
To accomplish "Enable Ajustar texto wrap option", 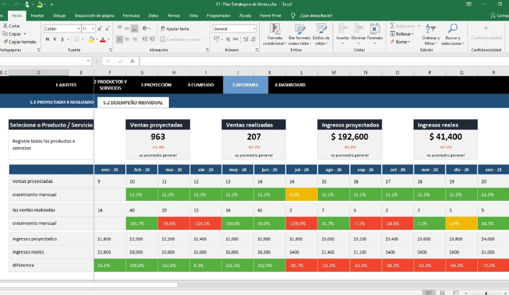I will point(175,29).
